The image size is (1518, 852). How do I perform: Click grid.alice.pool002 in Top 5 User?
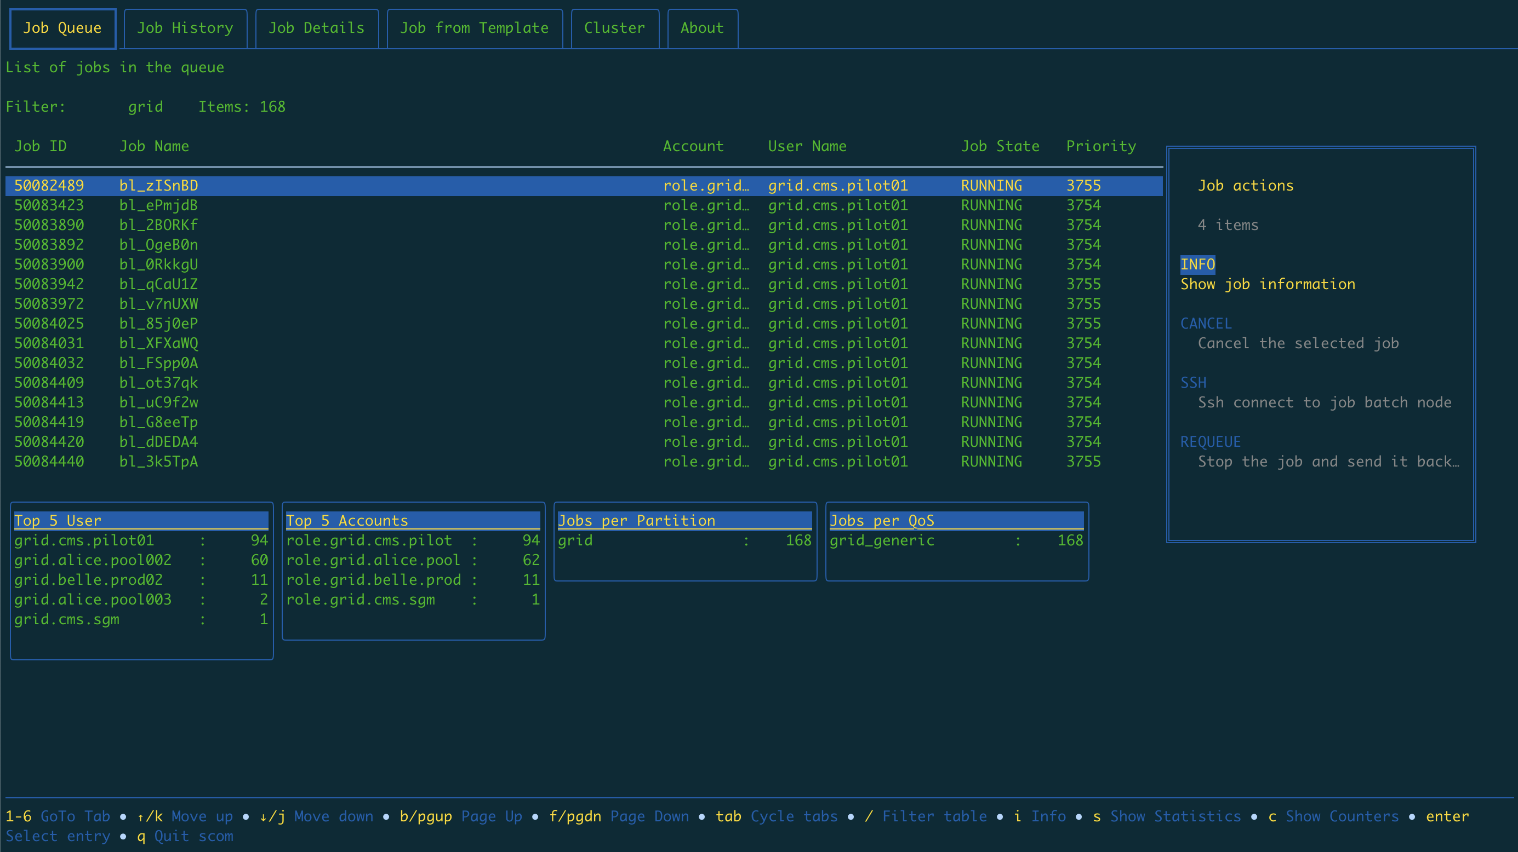point(93,560)
